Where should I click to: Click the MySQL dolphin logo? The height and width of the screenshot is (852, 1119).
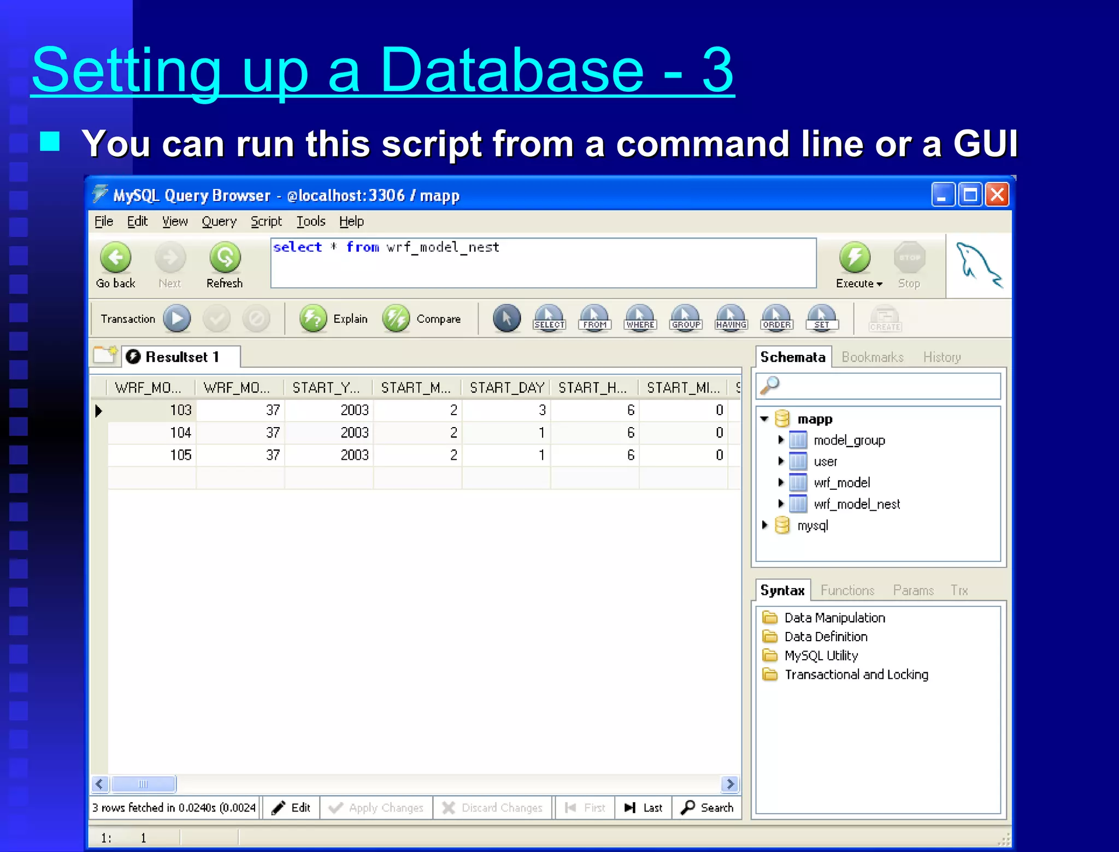tap(979, 265)
